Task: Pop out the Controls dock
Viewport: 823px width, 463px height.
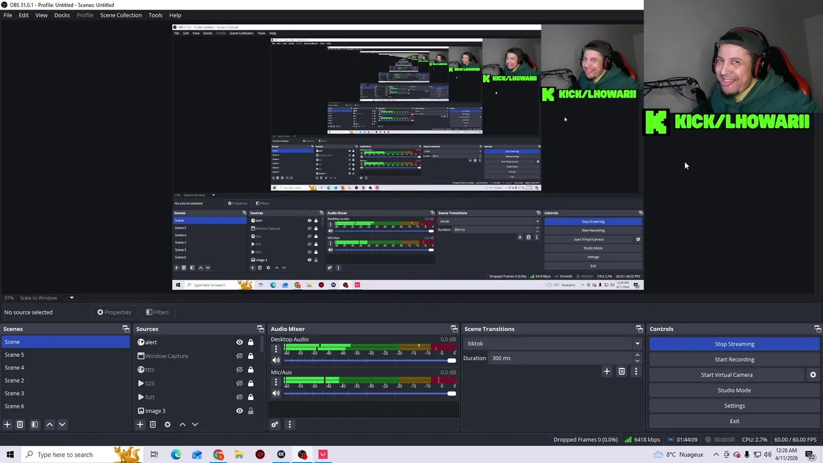Action: click(817, 329)
